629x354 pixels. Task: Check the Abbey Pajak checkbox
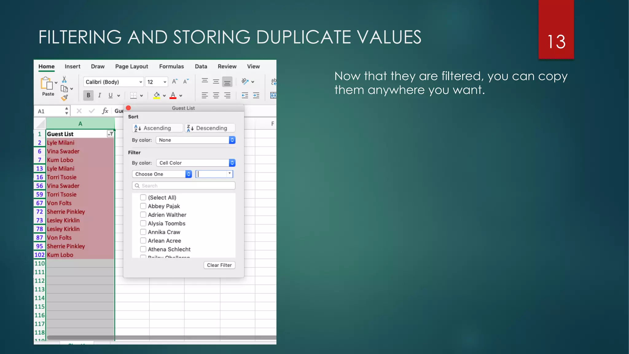[x=143, y=206]
